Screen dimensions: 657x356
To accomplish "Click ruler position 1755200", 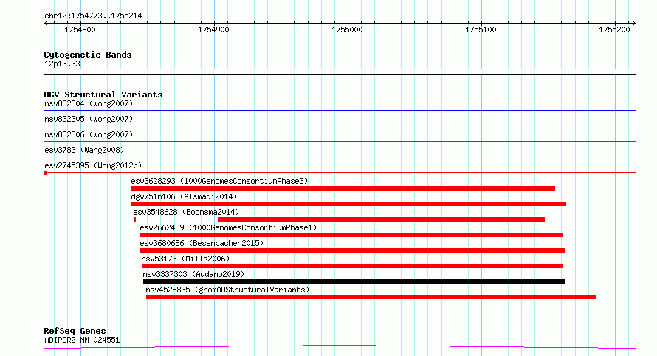I will pyautogui.click(x=614, y=30).
